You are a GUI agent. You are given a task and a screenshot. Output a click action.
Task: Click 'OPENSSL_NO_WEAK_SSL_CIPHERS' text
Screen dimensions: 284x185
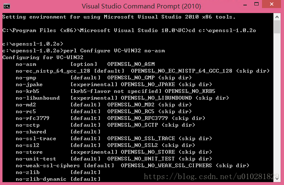click(x=166, y=166)
